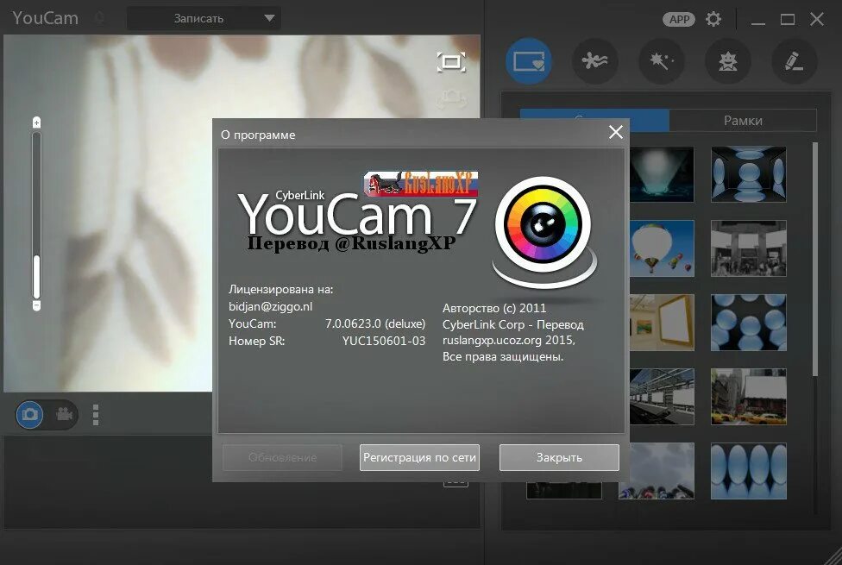Click the zoom in plus button
This screenshot has width=842, height=565.
(36, 122)
